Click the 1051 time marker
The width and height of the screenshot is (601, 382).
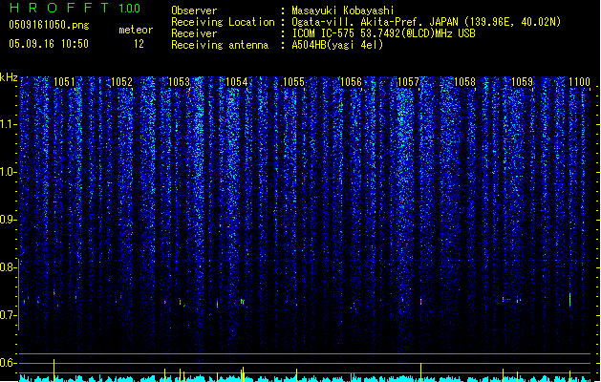[64, 82]
